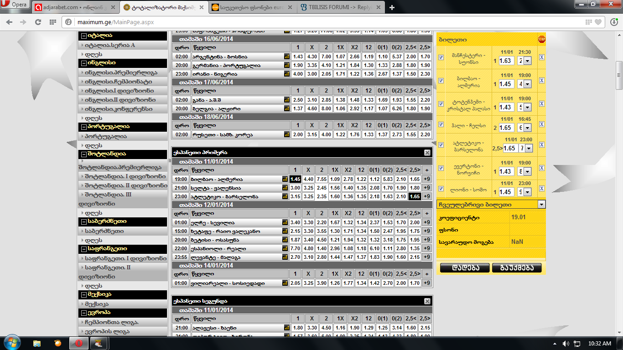The width and height of the screenshot is (623, 350).
Task: Open statistics icon for ვილიარეალი - სოსიედადი
Action: 285,283
